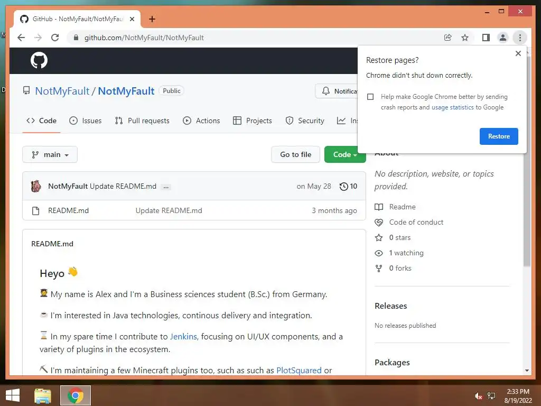
Task: Click scrollbar down arrow at bottom
Action: 527,371
